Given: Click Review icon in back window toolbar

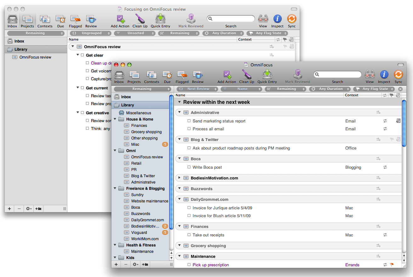Looking at the screenshot, I should tap(91, 21).
